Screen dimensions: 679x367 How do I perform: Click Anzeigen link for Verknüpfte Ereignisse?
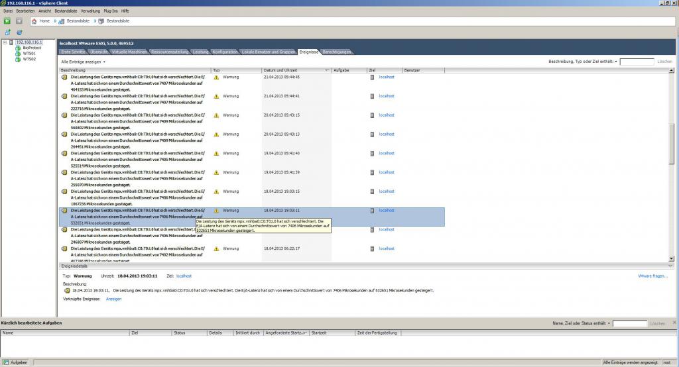click(x=113, y=299)
